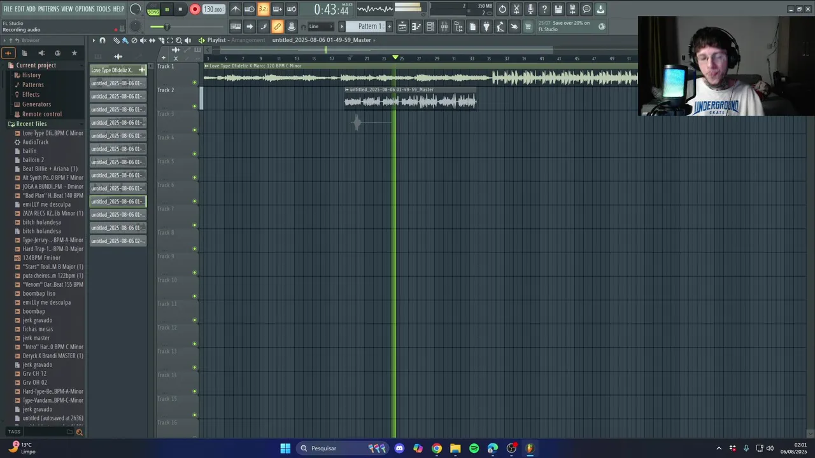
Task: Save project with the floppy disk icon
Action: tap(558, 10)
